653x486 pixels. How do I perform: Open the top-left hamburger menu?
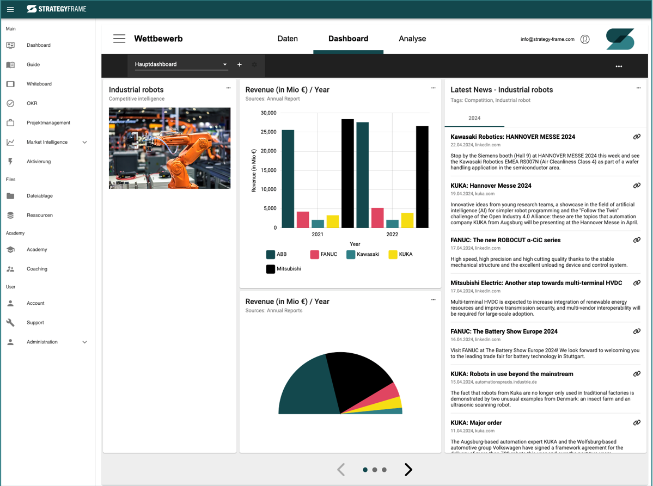click(10, 9)
